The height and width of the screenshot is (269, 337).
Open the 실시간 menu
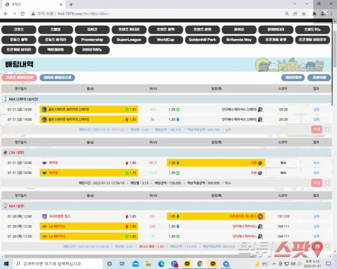(92, 30)
